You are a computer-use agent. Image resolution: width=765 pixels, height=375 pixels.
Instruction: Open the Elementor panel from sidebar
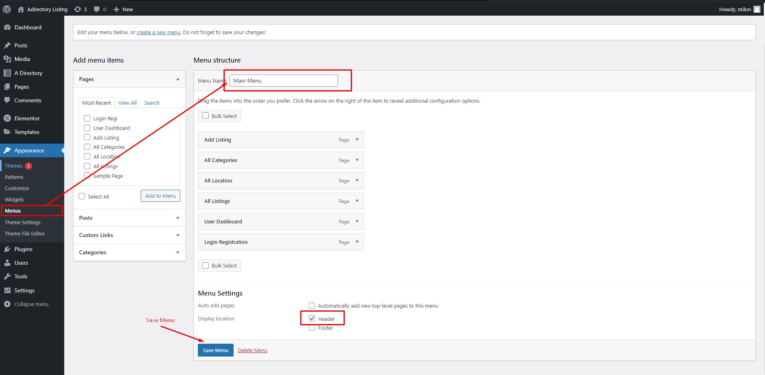click(8, 118)
